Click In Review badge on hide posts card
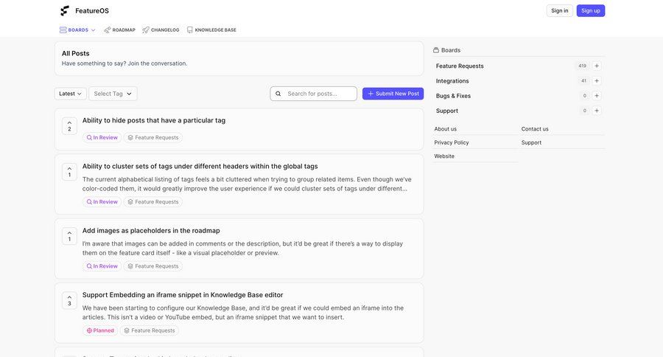This screenshot has width=663, height=357. click(102, 138)
